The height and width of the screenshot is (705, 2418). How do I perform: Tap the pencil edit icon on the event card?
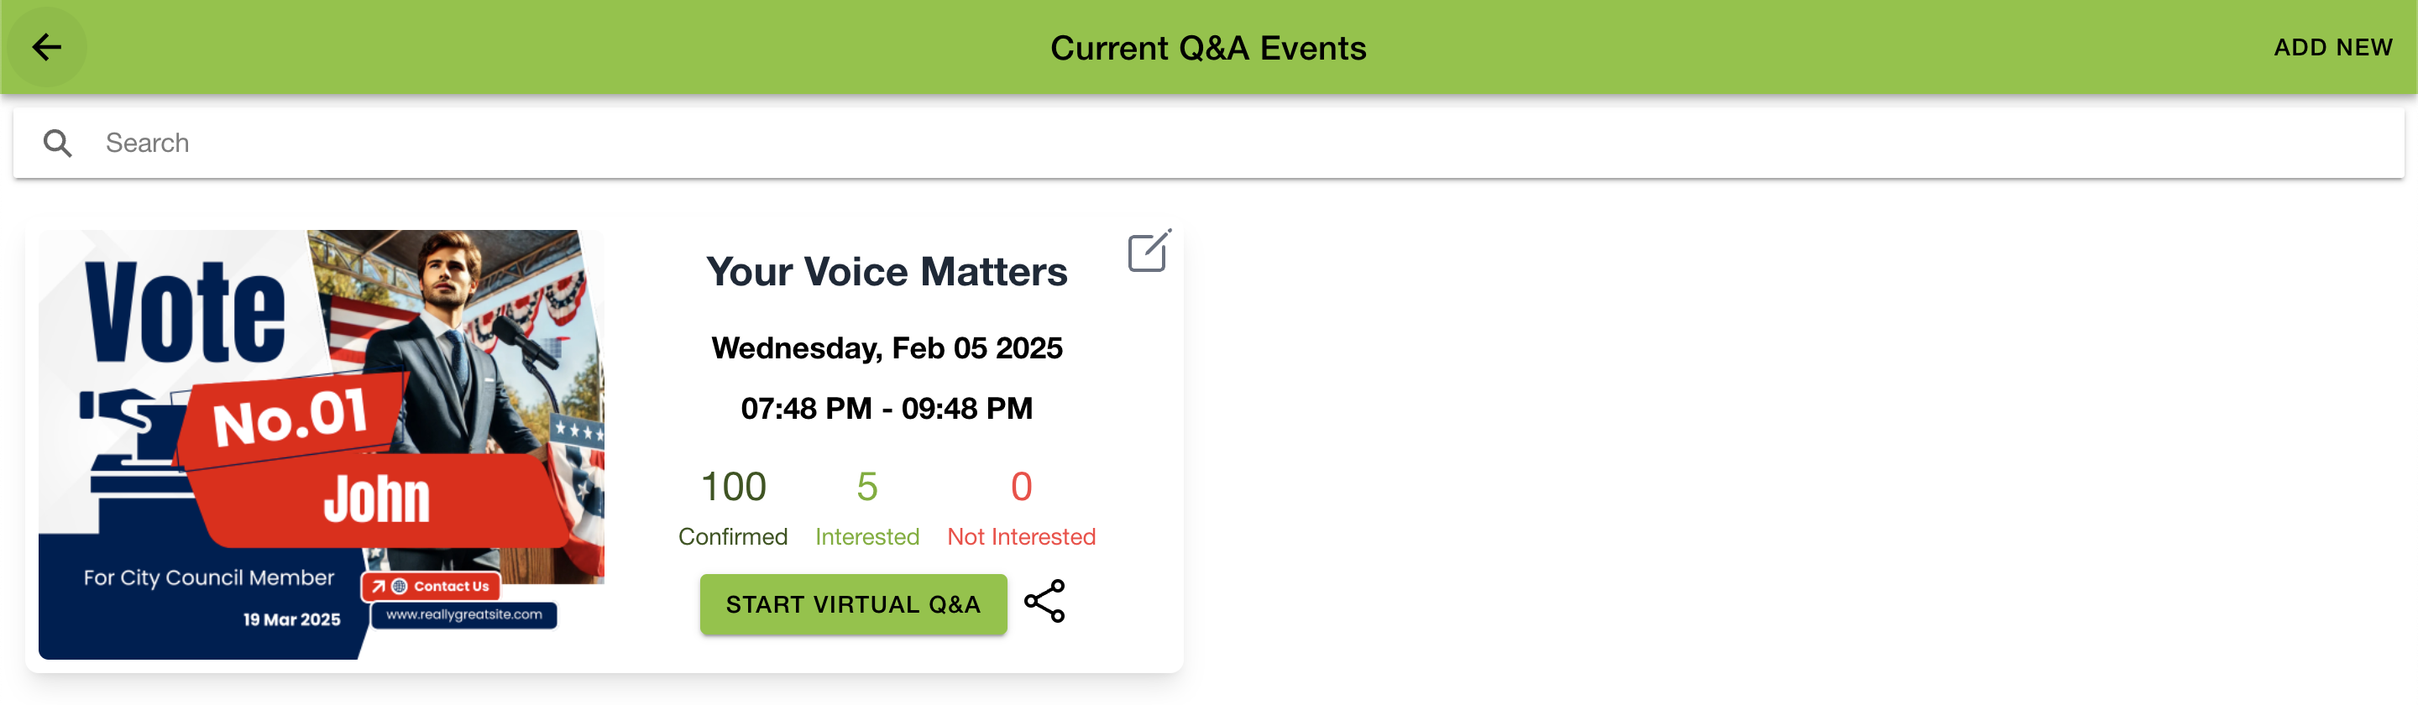click(x=1149, y=251)
